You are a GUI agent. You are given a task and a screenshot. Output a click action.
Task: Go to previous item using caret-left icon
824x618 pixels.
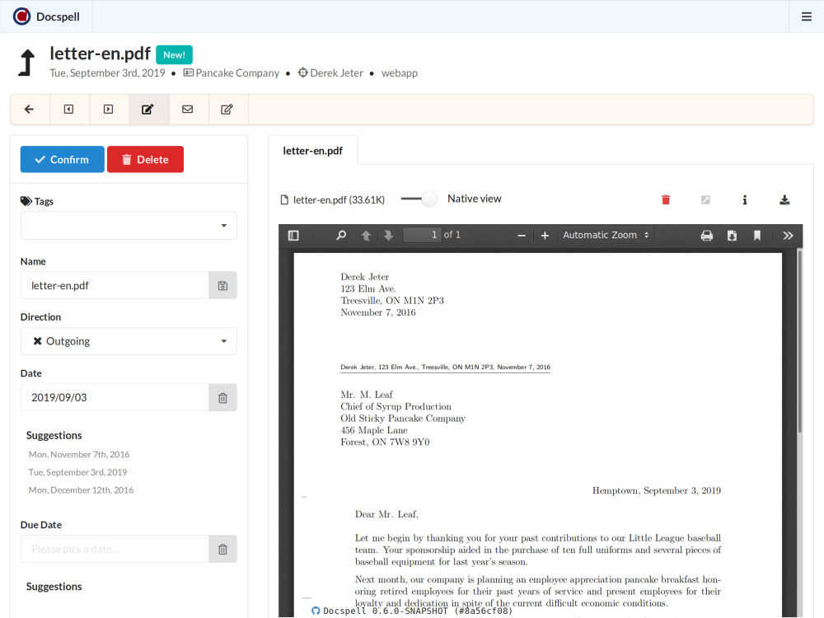click(x=69, y=110)
